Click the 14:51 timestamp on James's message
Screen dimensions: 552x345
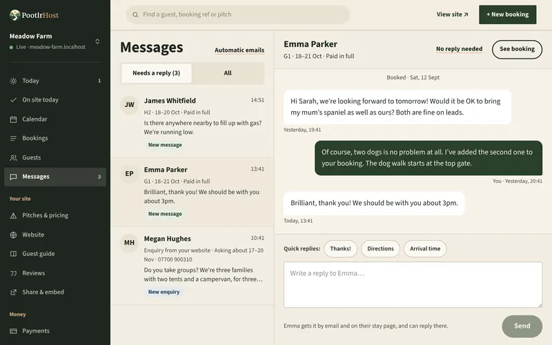(257, 100)
